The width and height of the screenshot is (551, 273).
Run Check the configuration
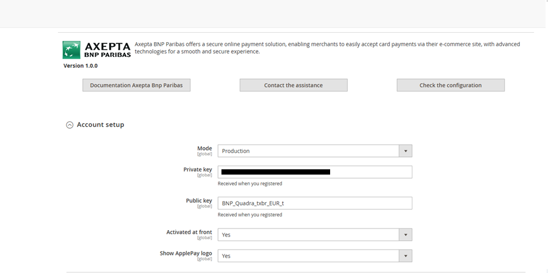450,86
